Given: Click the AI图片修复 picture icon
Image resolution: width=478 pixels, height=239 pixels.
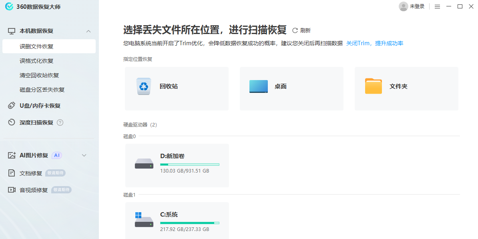Looking at the screenshot, I should (x=12, y=155).
